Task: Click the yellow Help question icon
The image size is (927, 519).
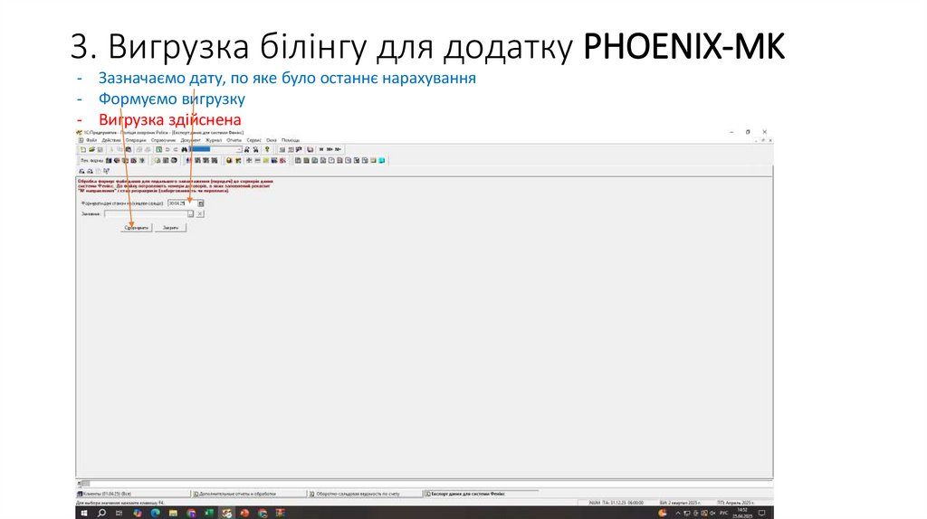Action: tap(267, 149)
